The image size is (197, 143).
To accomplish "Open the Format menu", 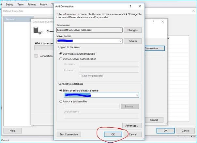I will (32, 5).
